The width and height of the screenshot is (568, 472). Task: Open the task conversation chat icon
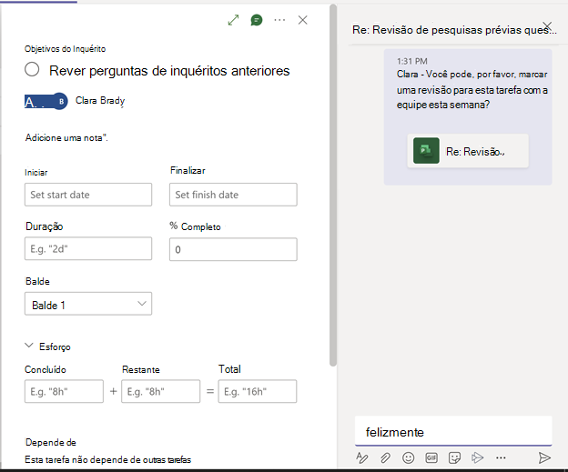click(x=257, y=20)
